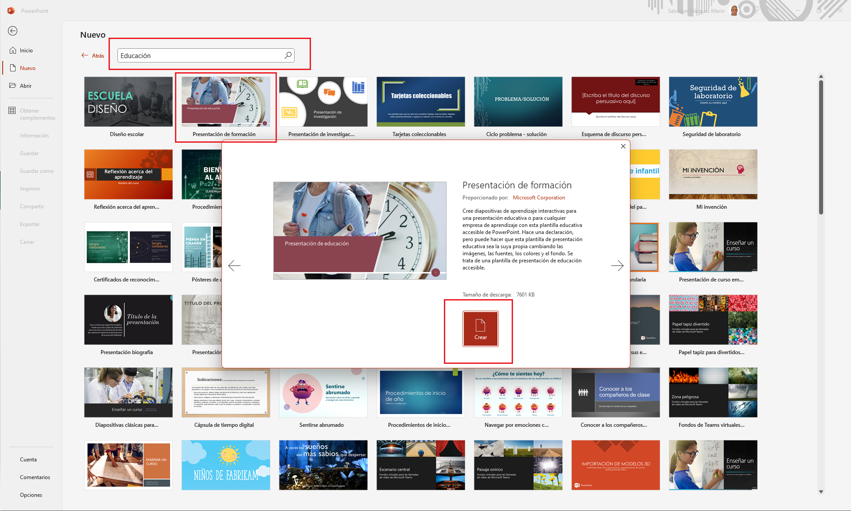Open Cuenta settings

coord(28,460)
